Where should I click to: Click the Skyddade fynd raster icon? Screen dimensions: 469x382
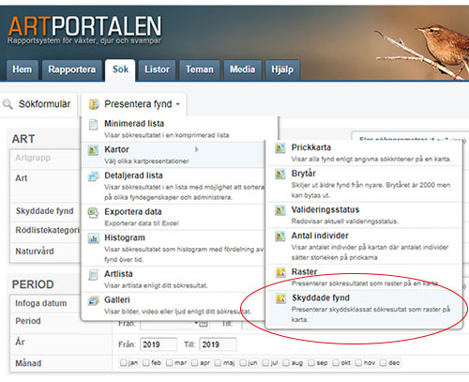click(x=280, y=298)
